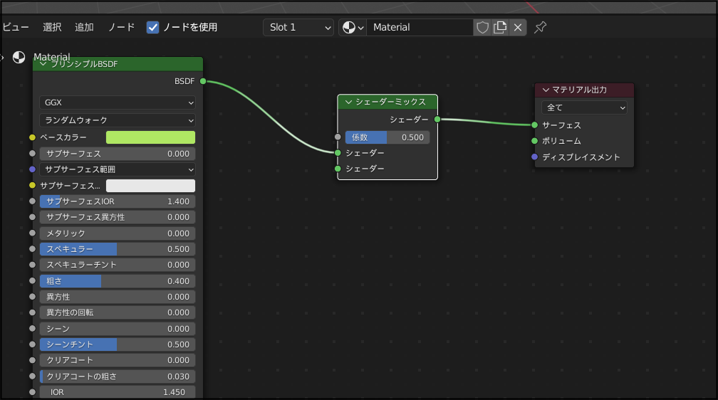The width and height of the screenshot is (718, 400).
Task: Toggle the ノードを使用 checkbox
Action: click(x=152, y=28)
